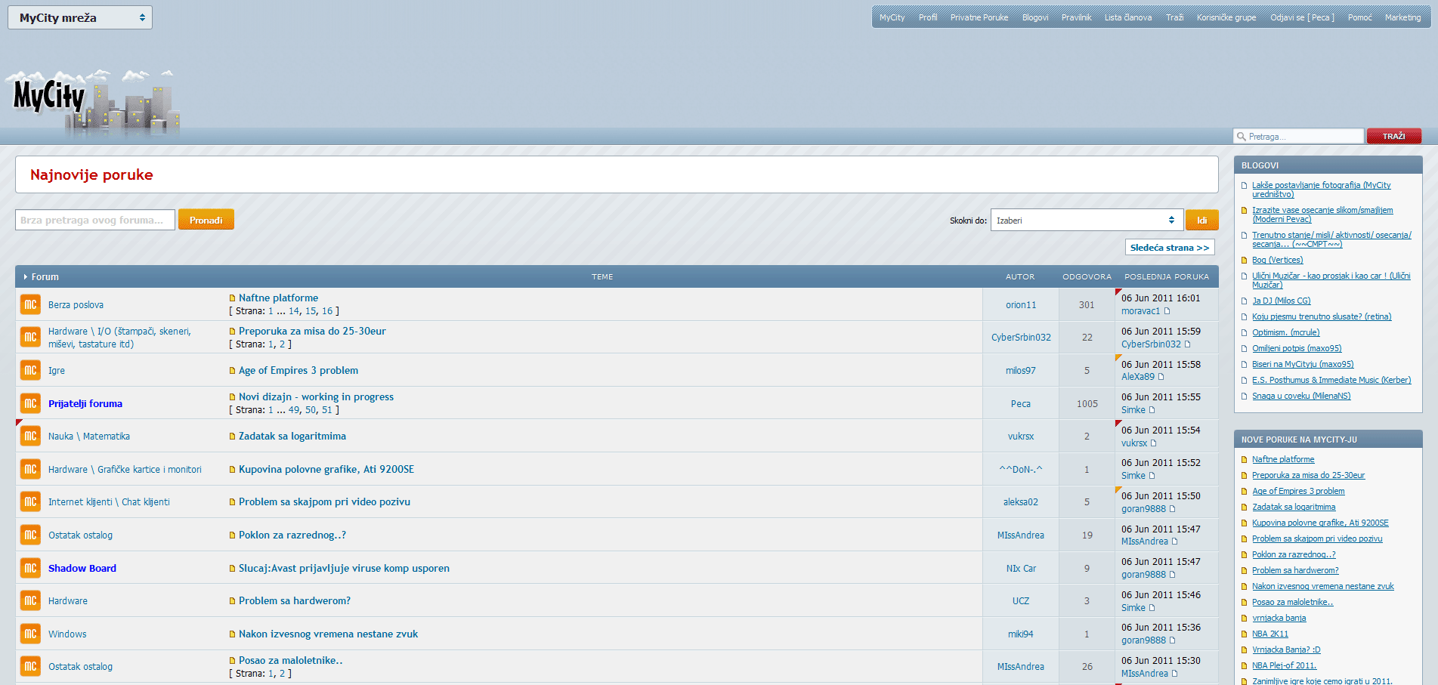The width and height of the screenshot is (1438, 685).
Task: Click the Najnovije poruke heading
Action: pyautogui.click(x=91, y=174)
